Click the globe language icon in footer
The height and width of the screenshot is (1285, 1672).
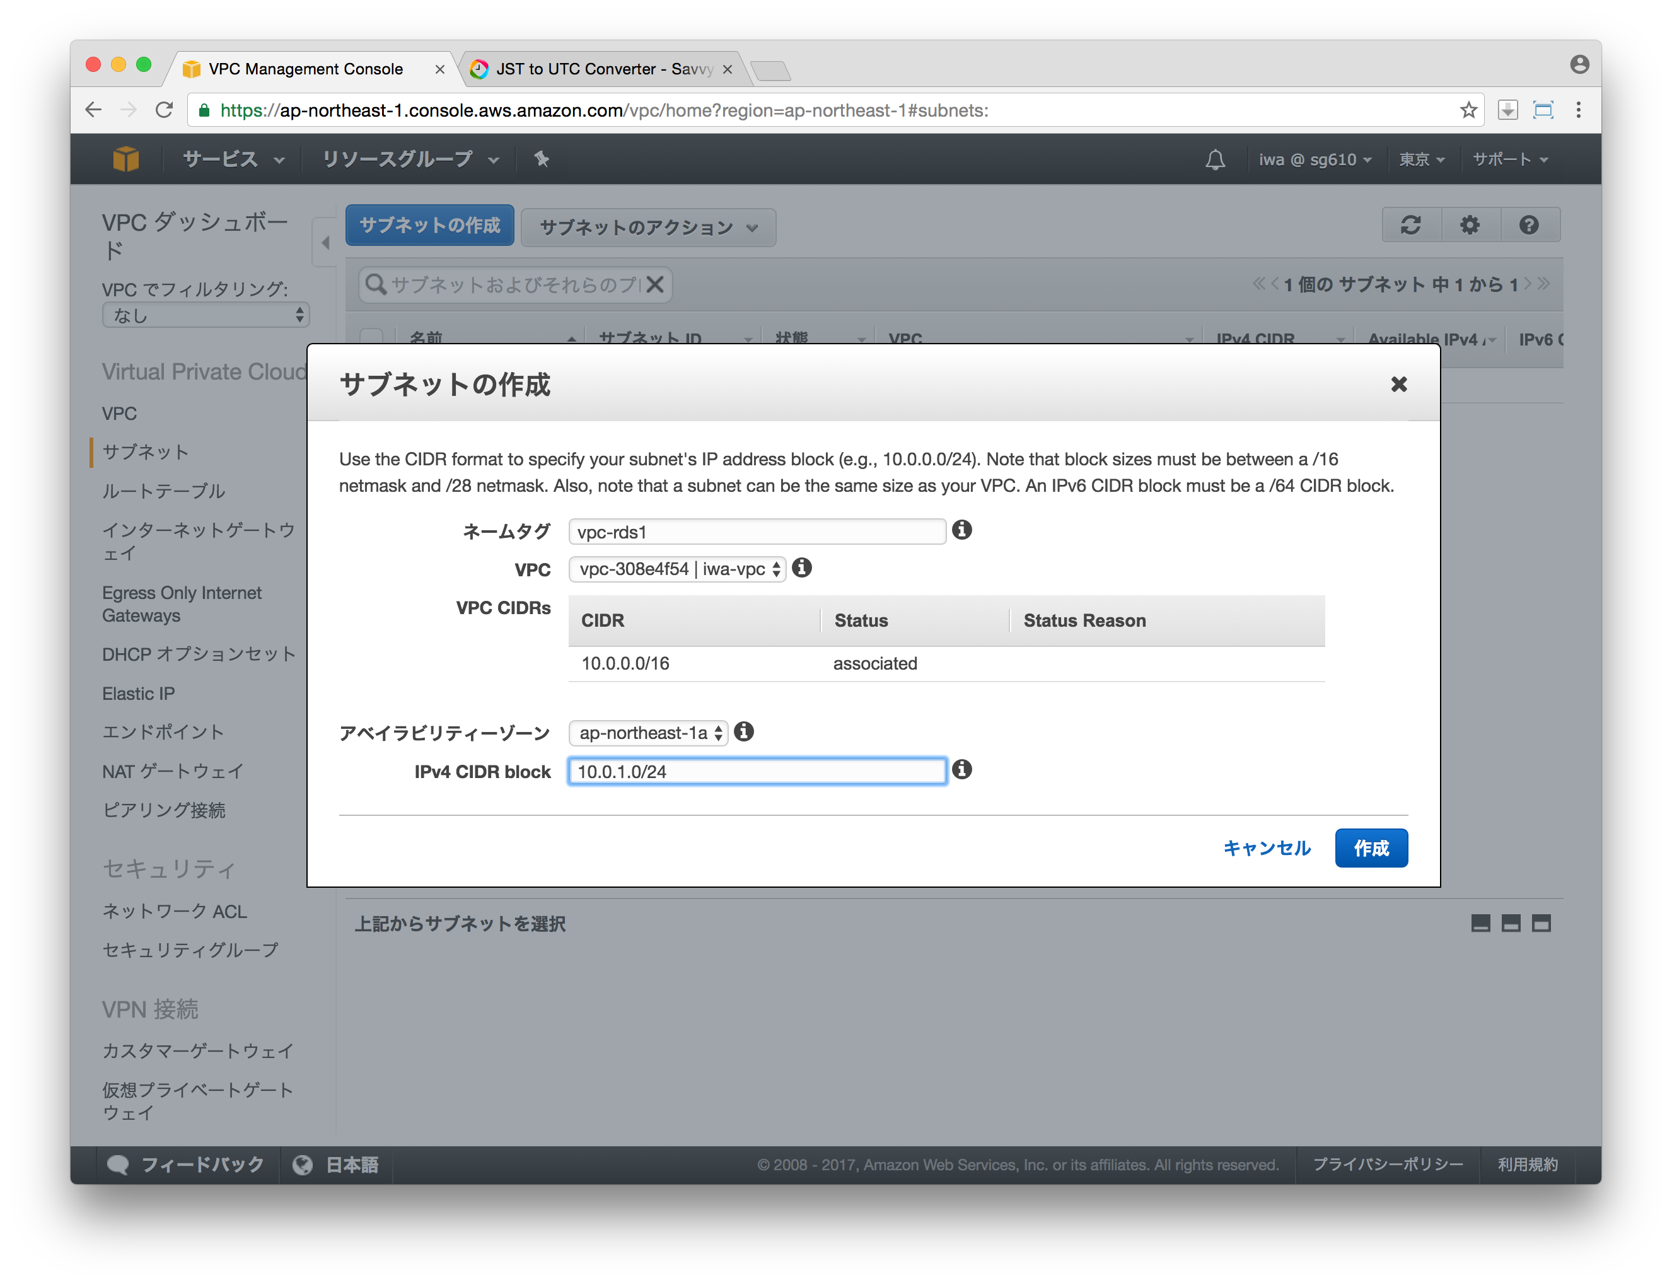303,1164
